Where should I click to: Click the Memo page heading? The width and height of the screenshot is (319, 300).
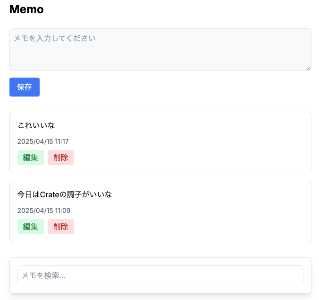pos(26,9)
